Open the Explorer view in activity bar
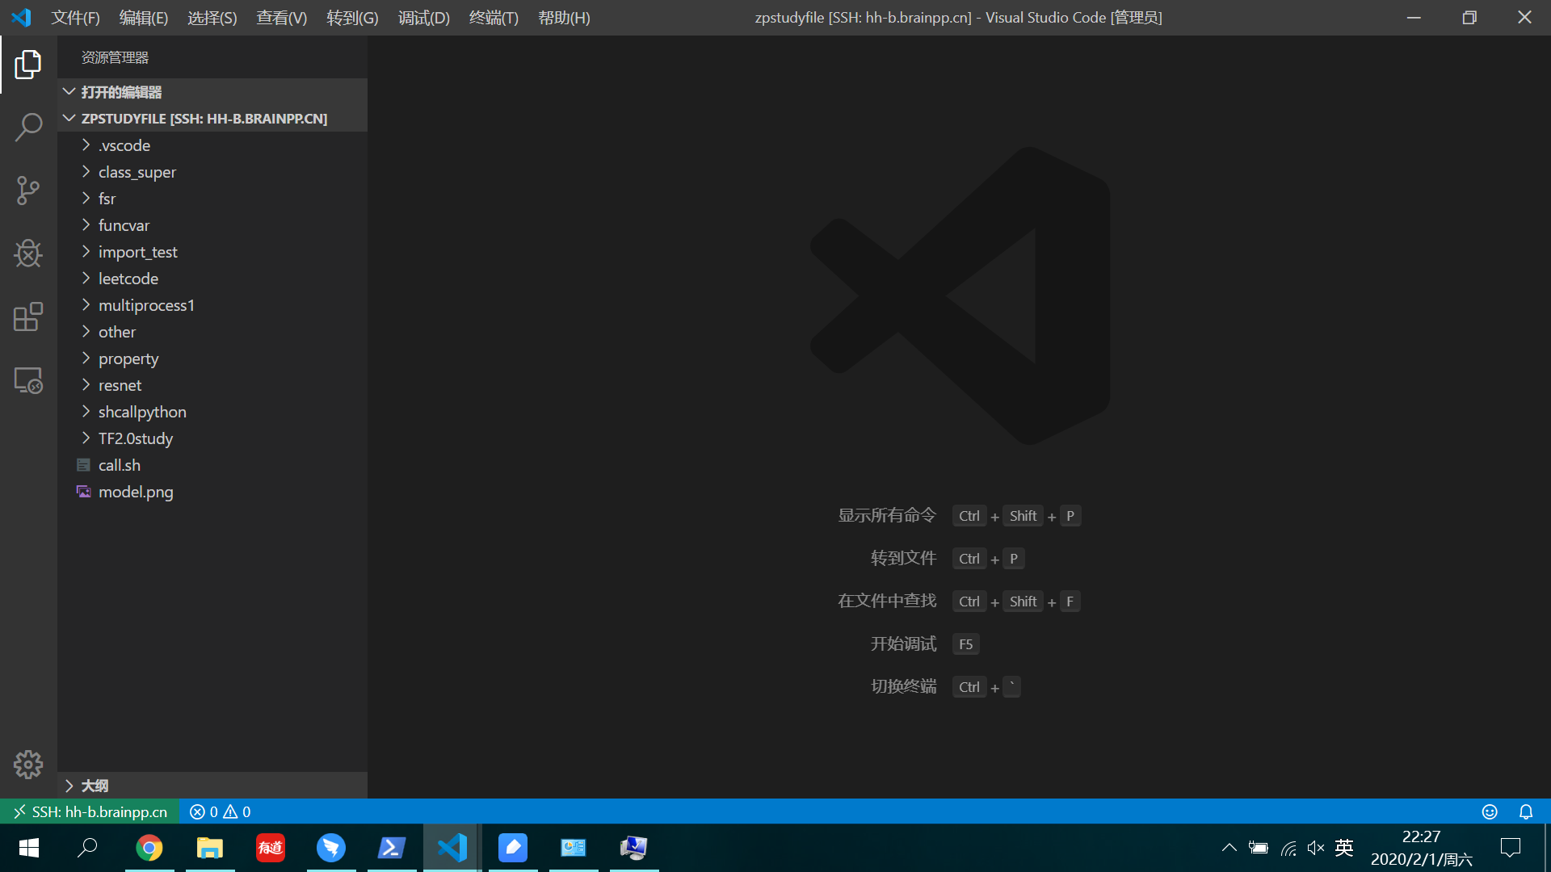The width and height of the screenshot is (1551, 872). 28,65
